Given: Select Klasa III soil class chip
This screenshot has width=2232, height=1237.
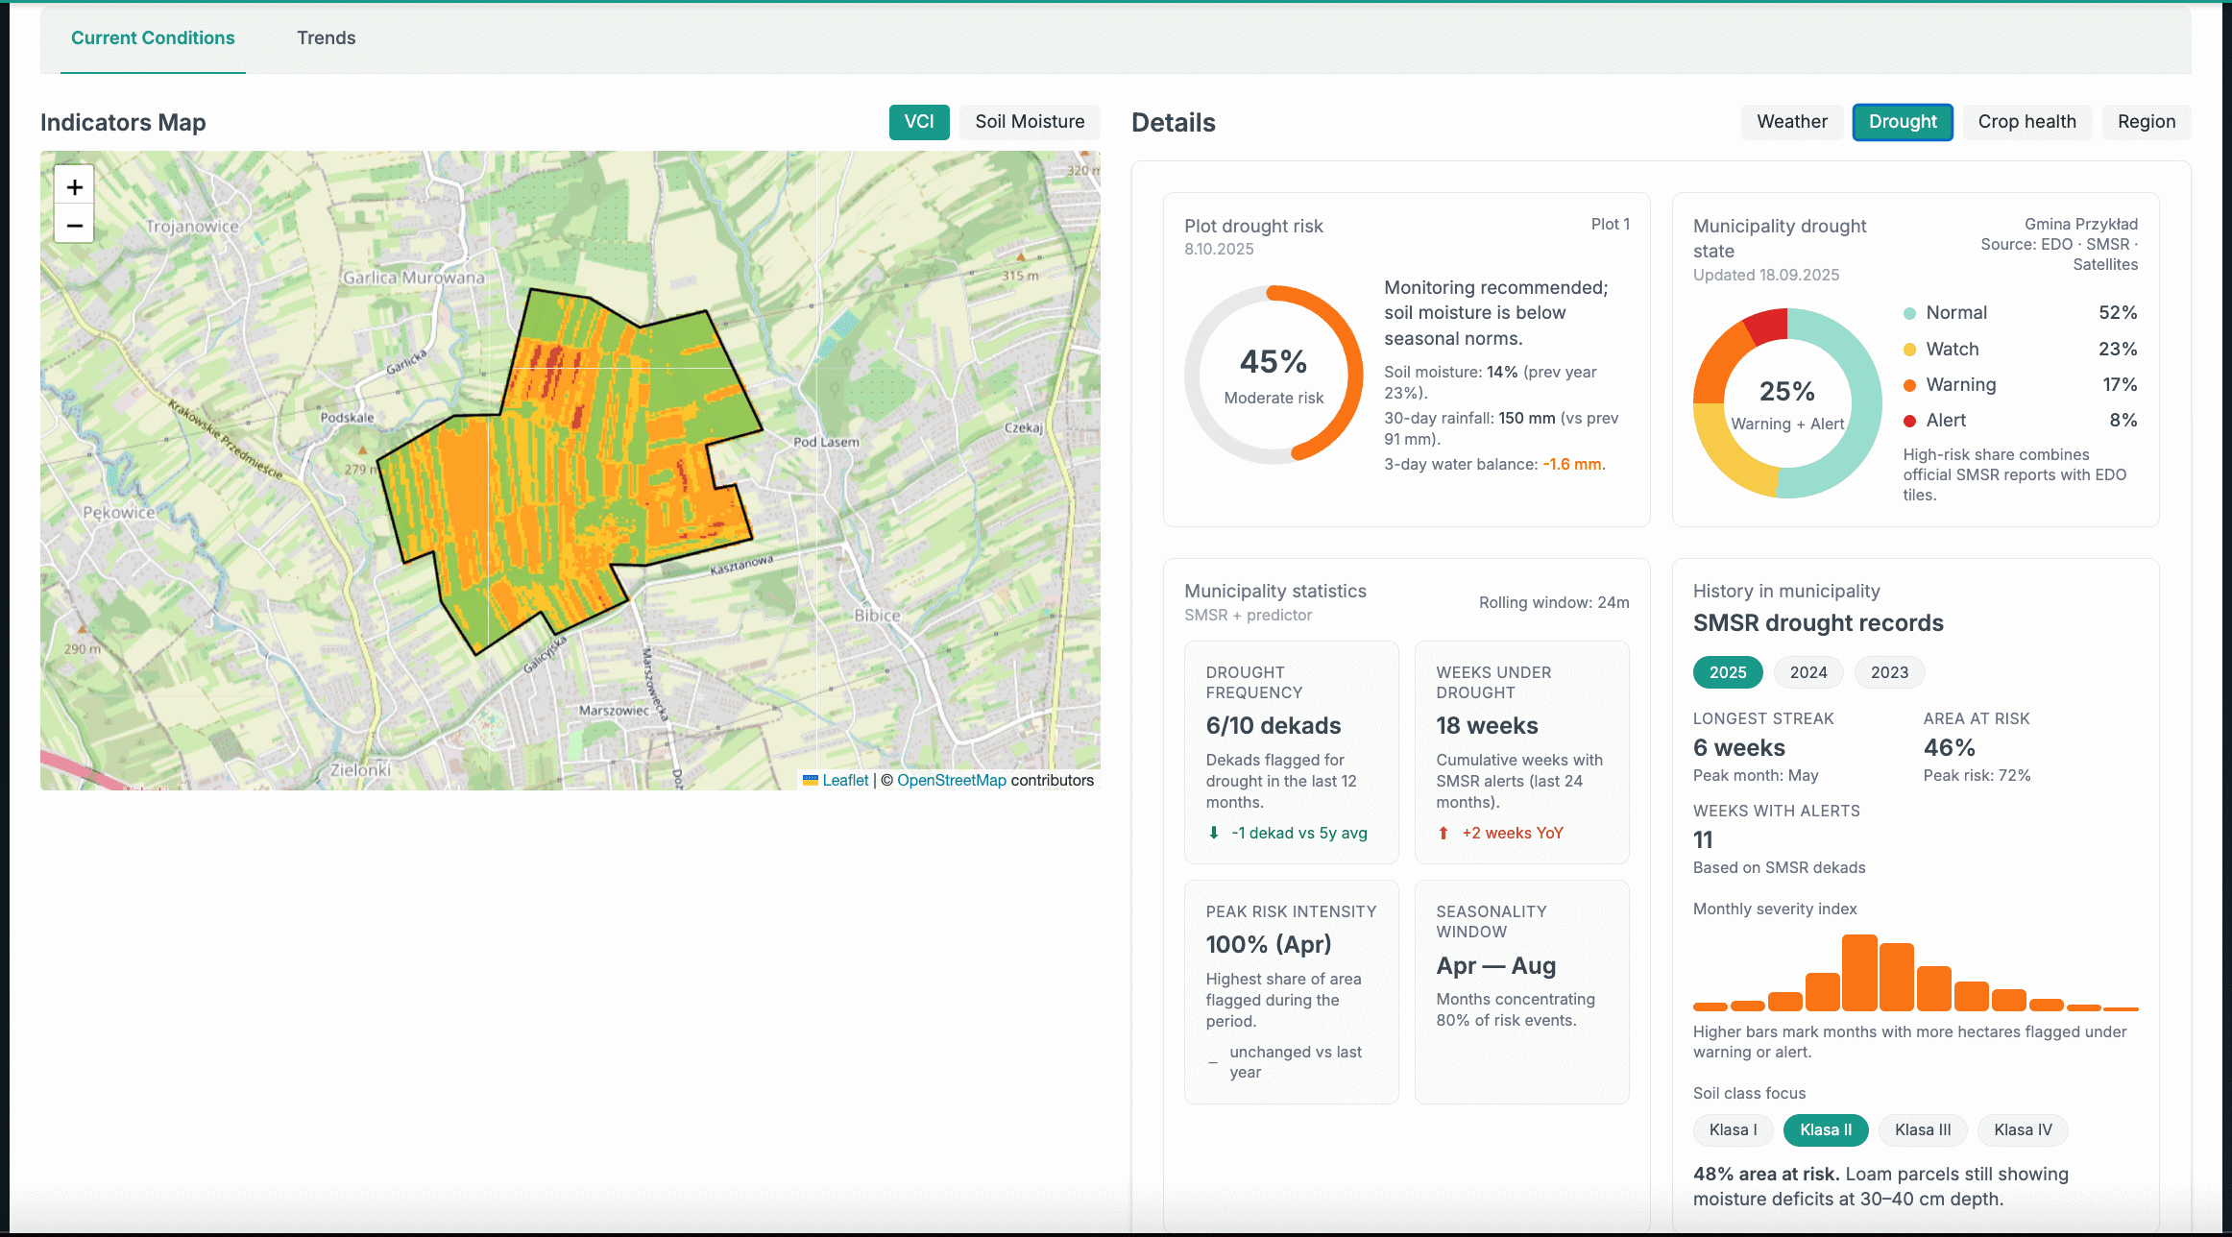Looking at the screenshot, I should click(1923, 1129).
